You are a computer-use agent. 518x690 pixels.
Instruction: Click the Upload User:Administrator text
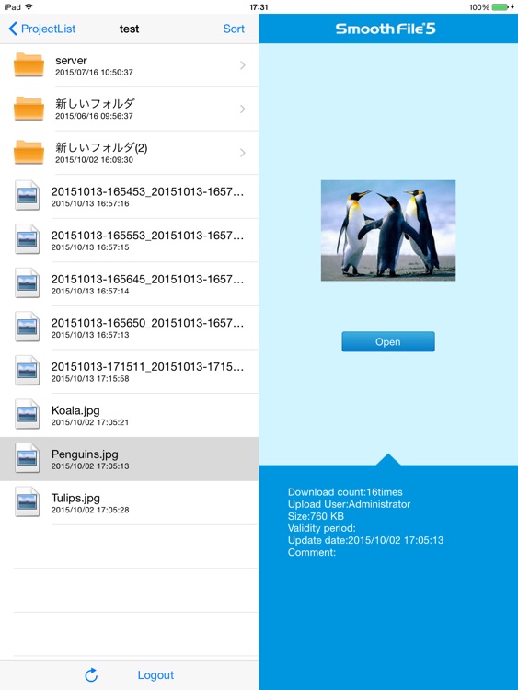(x=349, y=504)
